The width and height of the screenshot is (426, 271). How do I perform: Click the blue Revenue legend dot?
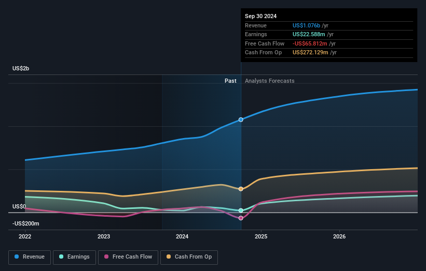click(17, 257)
